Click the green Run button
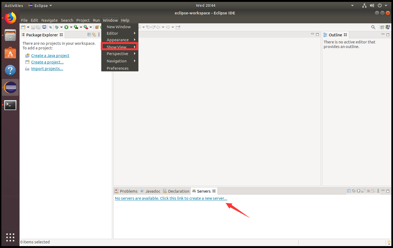Viewport: 393px width, 248px height. (x=66, y=27)
